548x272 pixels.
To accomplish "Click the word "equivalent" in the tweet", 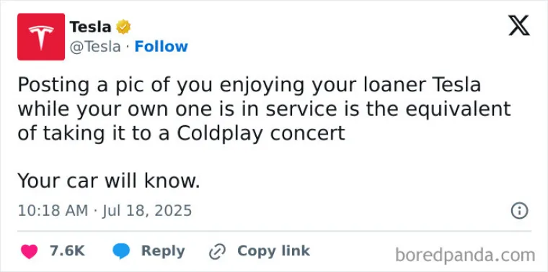I will coord(458,109).
